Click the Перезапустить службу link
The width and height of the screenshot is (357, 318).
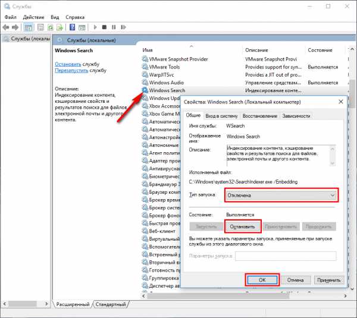pos(71,70)
